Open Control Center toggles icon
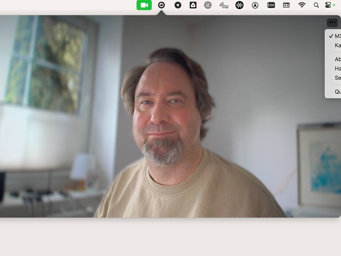 [328, 5]
